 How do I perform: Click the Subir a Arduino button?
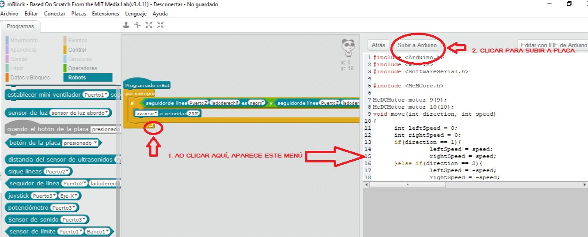click(417, 45)
